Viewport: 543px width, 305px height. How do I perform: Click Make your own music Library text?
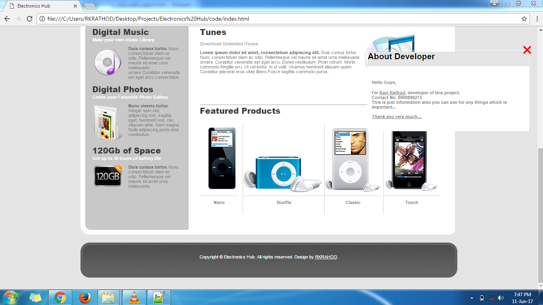[x=123, y=40]
